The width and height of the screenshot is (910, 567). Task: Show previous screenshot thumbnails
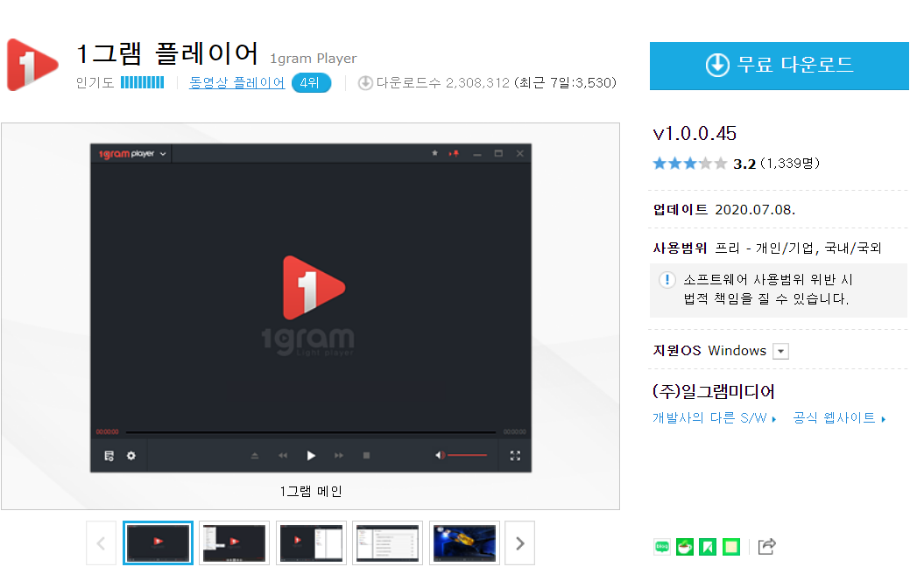[101, 543]
